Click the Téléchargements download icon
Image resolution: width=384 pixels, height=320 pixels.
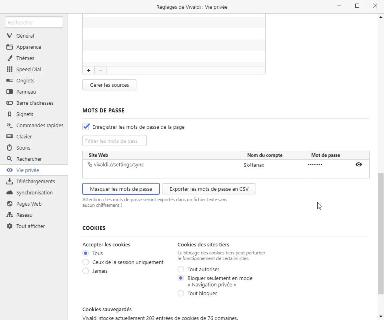(x=10, y=181)
